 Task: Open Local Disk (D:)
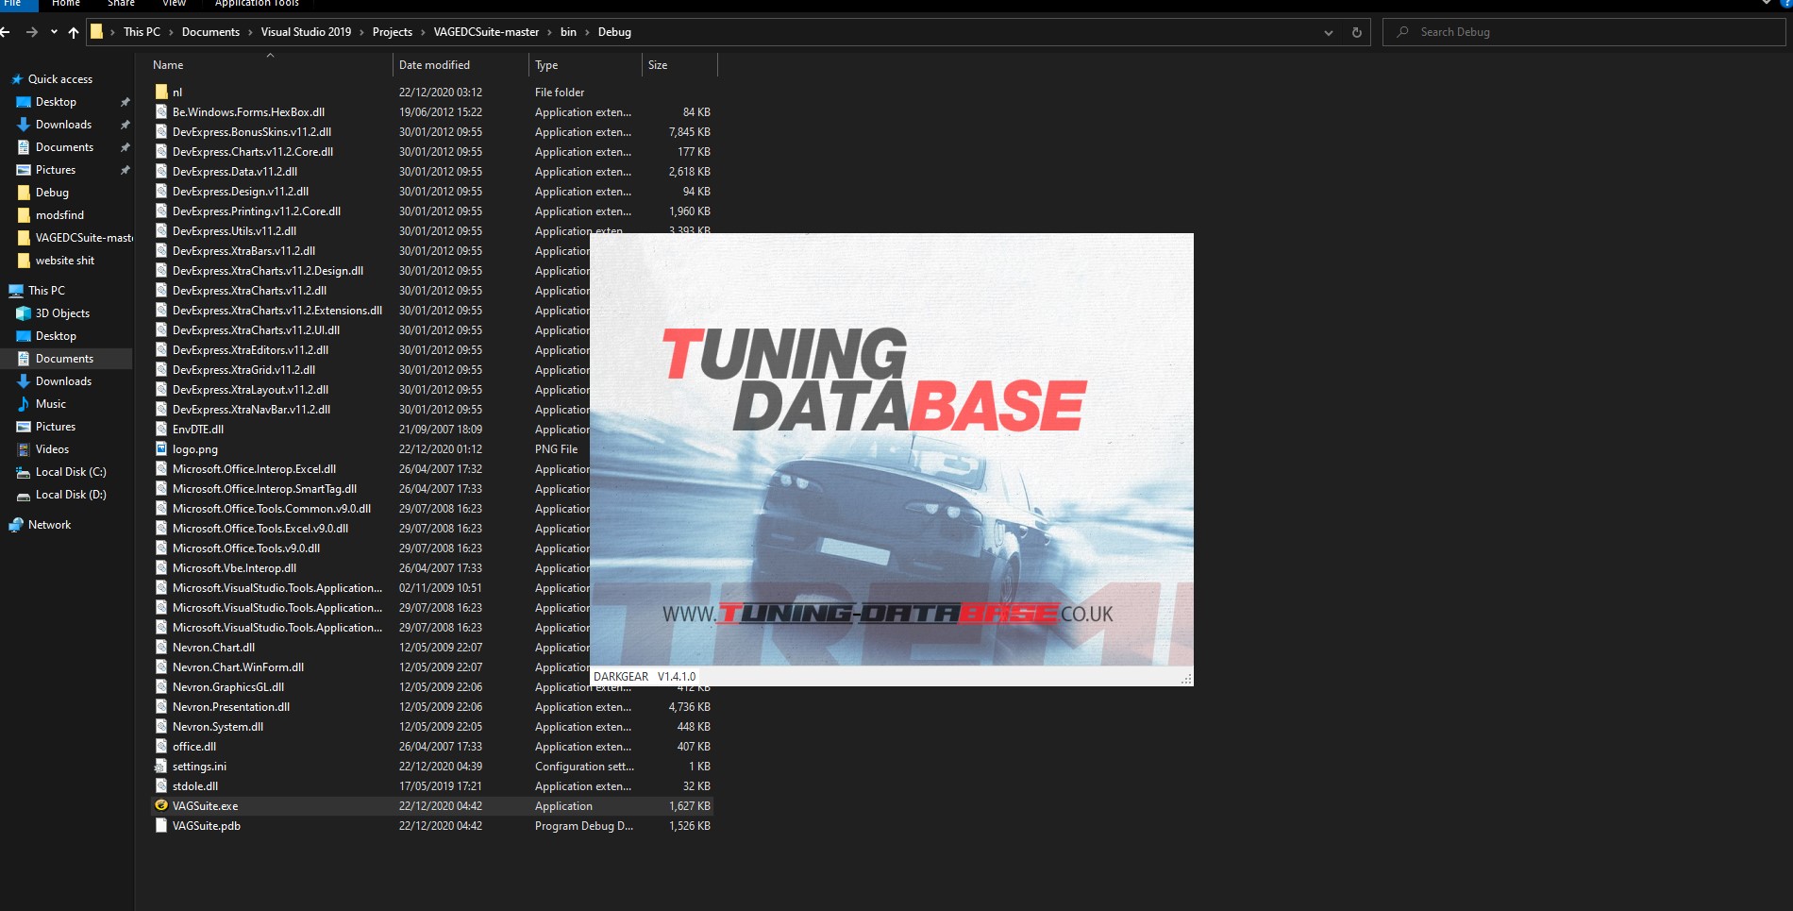[71, 495]
